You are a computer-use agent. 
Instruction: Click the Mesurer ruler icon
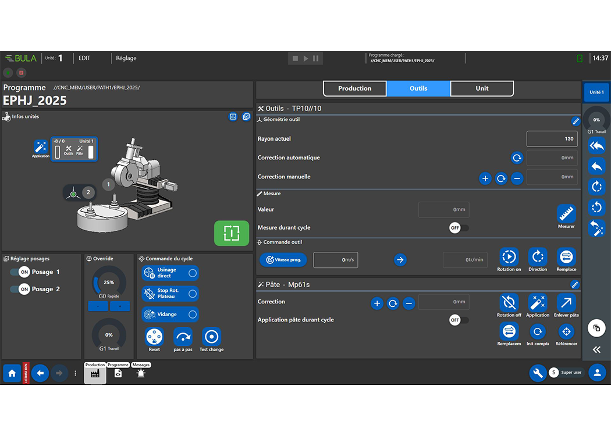[566, 213]
